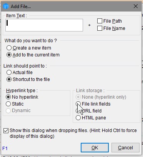Click the Hyperlink type group label
Image resolution: width=143 pixels, height=157 pixels.
(x=22, y=91)
